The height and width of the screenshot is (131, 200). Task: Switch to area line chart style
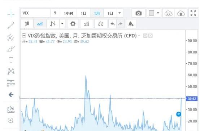click(x=40, y=24)
